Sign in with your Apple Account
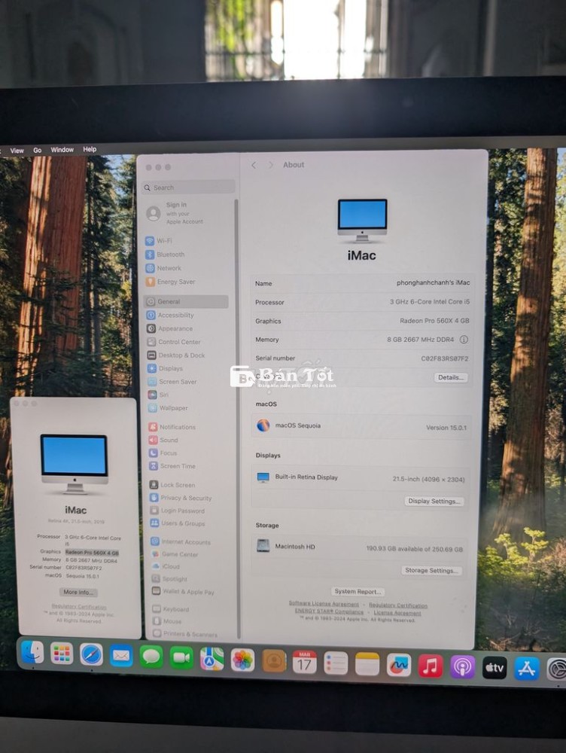 pos(175,213)
